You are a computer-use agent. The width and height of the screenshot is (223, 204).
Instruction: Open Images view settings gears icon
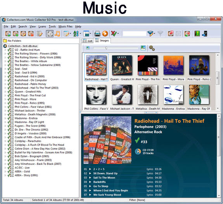tap(152, 48)
